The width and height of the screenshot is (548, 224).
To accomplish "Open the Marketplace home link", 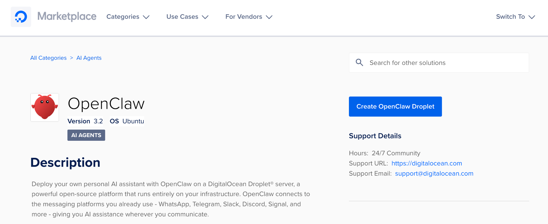I will point(67,17).
